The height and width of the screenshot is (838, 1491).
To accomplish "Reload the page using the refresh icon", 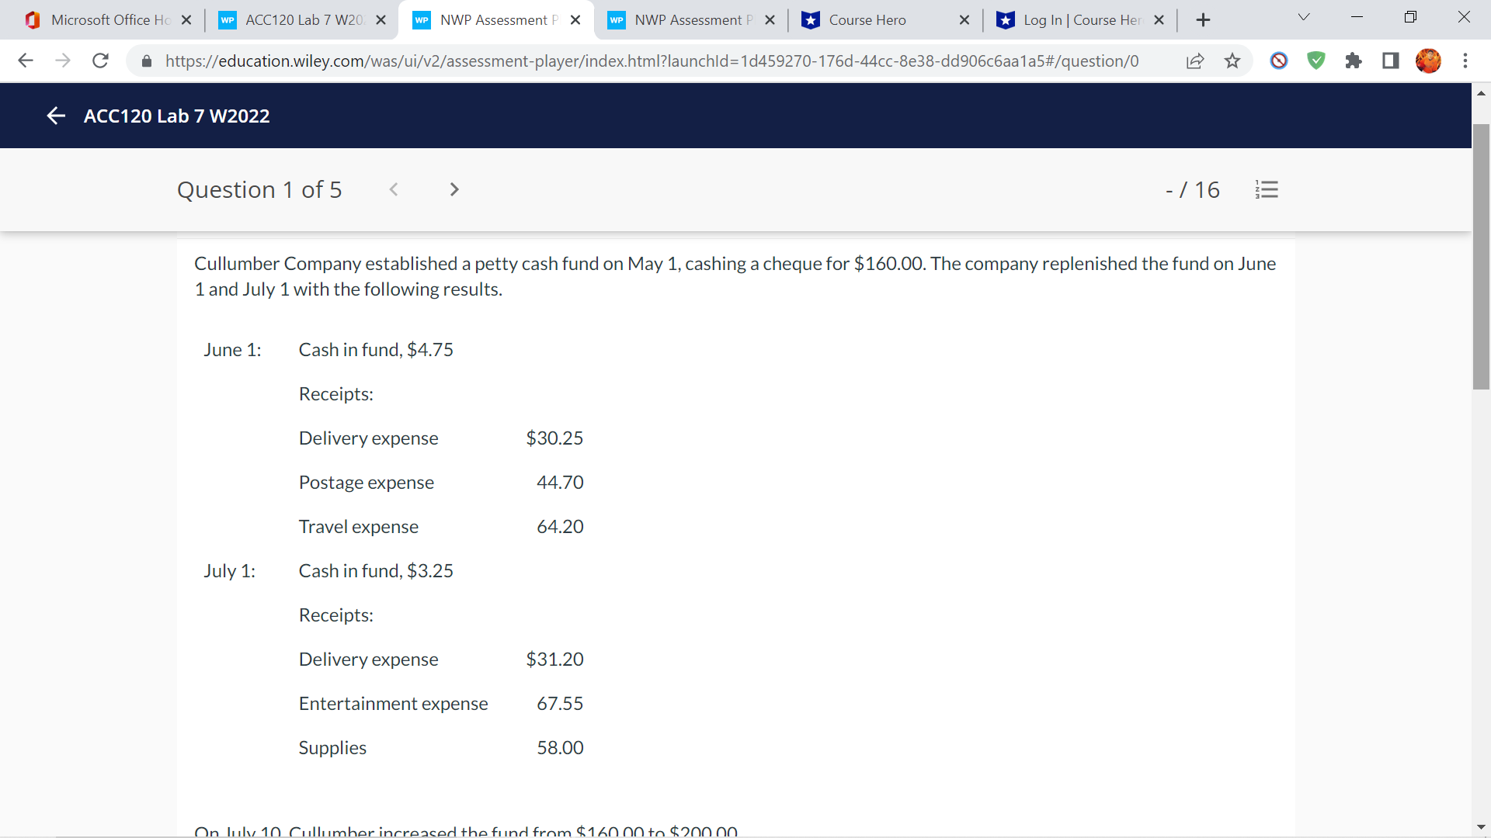I will 100,61.
